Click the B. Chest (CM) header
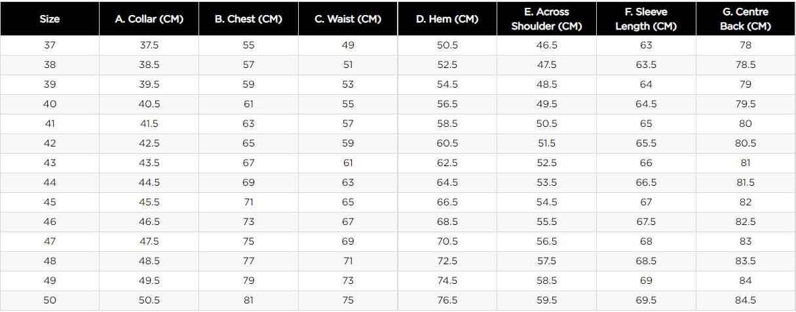796x312 pixels. 248,19
